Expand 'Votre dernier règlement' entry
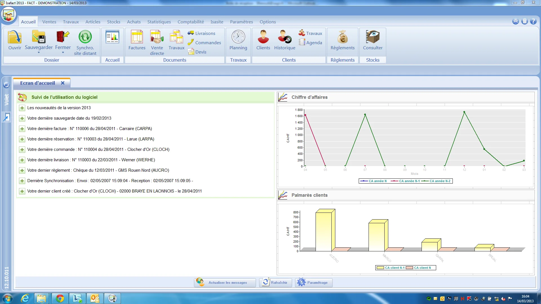This screenshot has height=304, width=541. tap(22, 170)
